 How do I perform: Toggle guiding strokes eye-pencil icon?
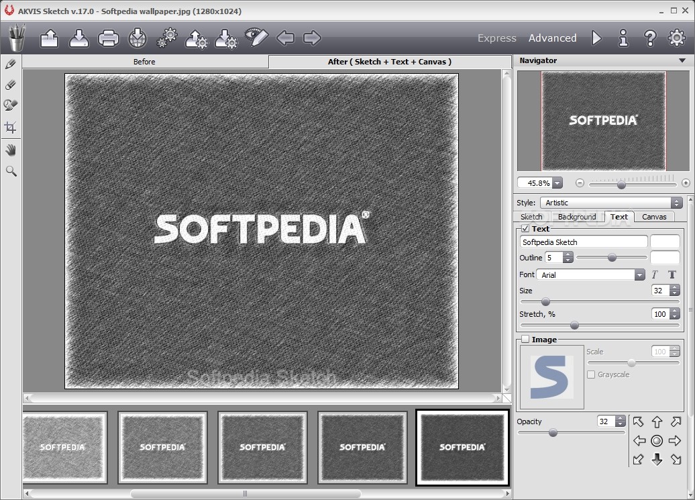[x=256, y=38]
